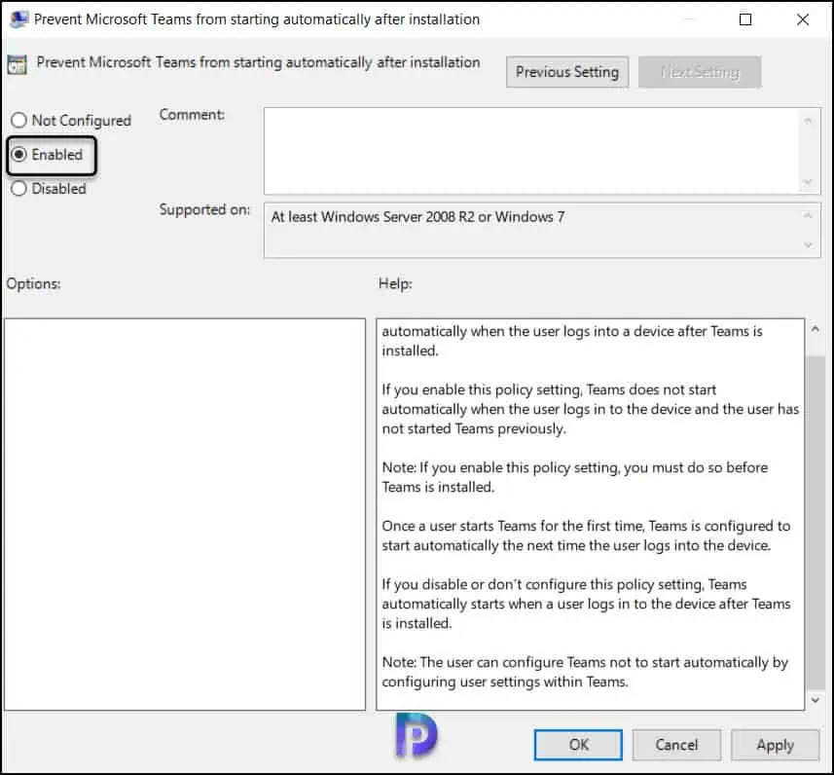Click the Comment box scroll up arrow

coord(808,121)
